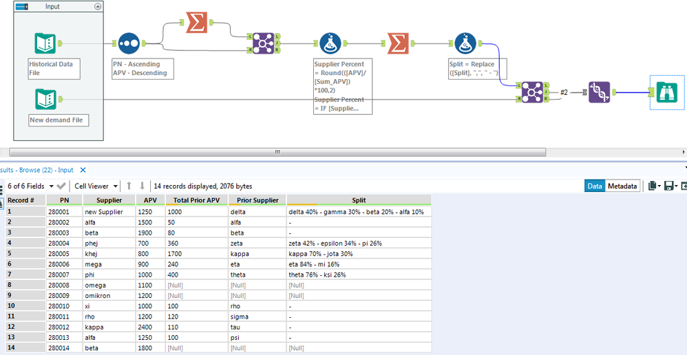The image size is (687, 355).
Task: Select Prior Supplier cell 'kappa'
Action: point(257,253)
